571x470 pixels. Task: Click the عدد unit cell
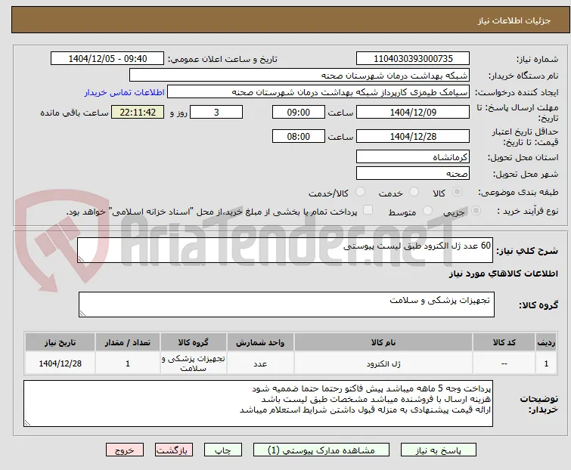click(x=260, y=363)
